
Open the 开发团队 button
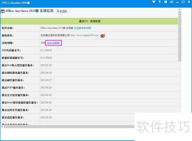click(x=62, y=11)
